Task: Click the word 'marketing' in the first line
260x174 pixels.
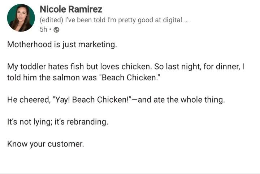Action: (97, 45)
